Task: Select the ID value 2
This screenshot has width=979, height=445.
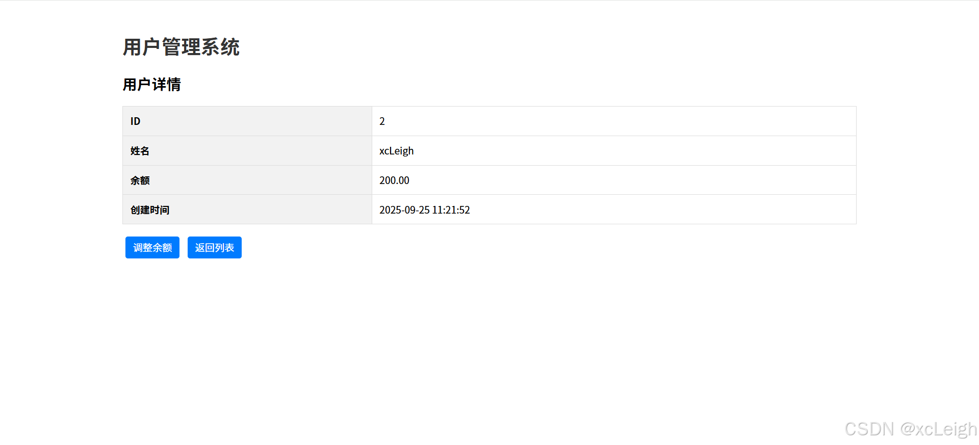Action: click(x=382, y=121)
